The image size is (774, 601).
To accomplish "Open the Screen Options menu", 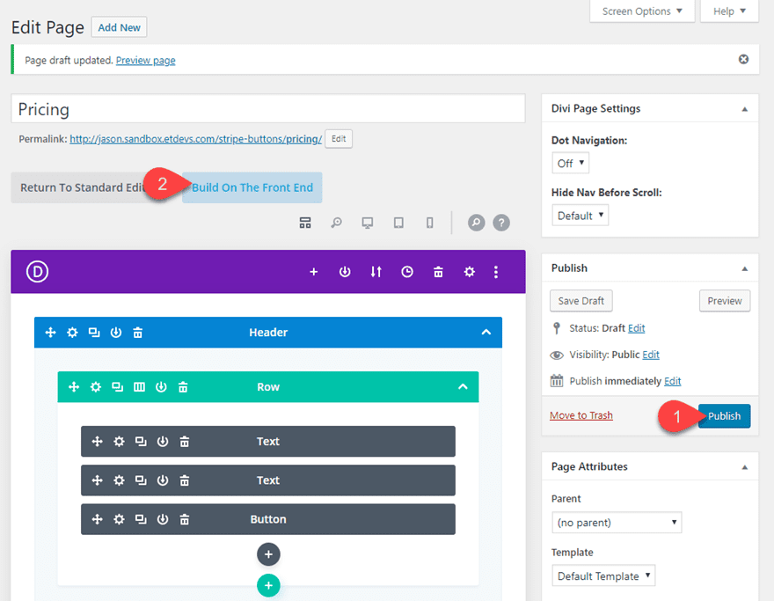I will coord(641,11).
